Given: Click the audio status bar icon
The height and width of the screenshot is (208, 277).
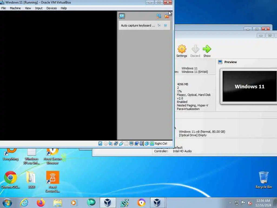Looking at the screenshot, I should [x=111, y=144].
